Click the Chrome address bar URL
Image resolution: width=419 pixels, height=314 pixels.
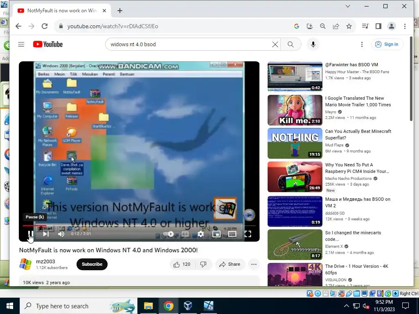(113, 26)
